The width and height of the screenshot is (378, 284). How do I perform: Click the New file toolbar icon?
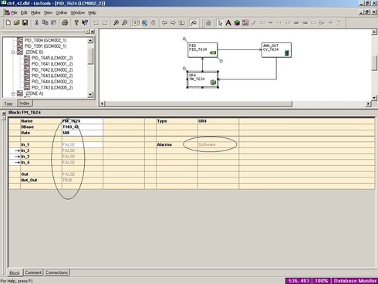click(x=8, y=22)
